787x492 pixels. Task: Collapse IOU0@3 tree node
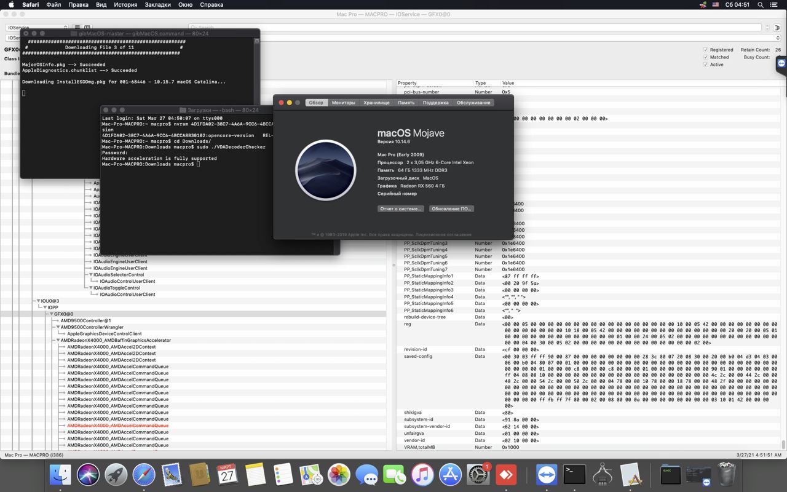[x=38, y=301]
